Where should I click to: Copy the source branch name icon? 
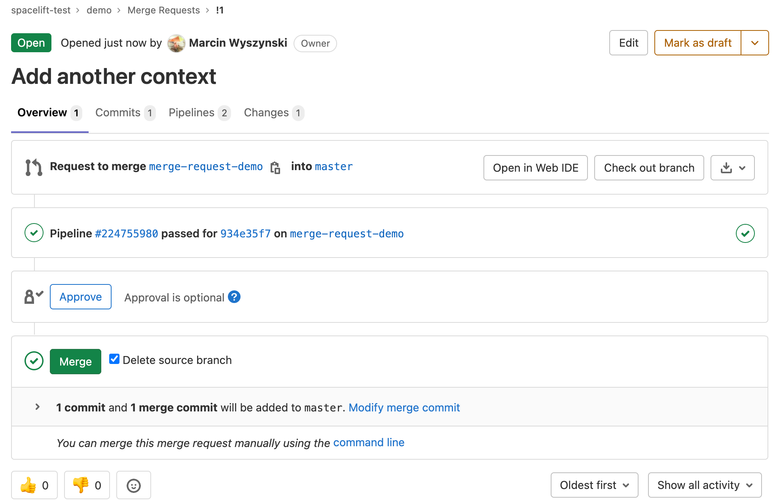point(275,168)
